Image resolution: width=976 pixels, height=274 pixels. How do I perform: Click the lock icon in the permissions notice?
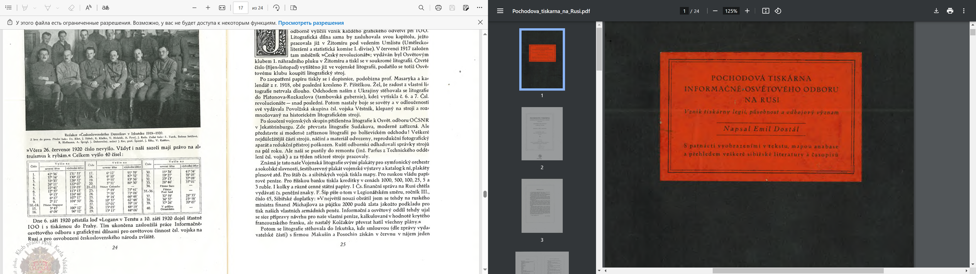pos(10,22)
